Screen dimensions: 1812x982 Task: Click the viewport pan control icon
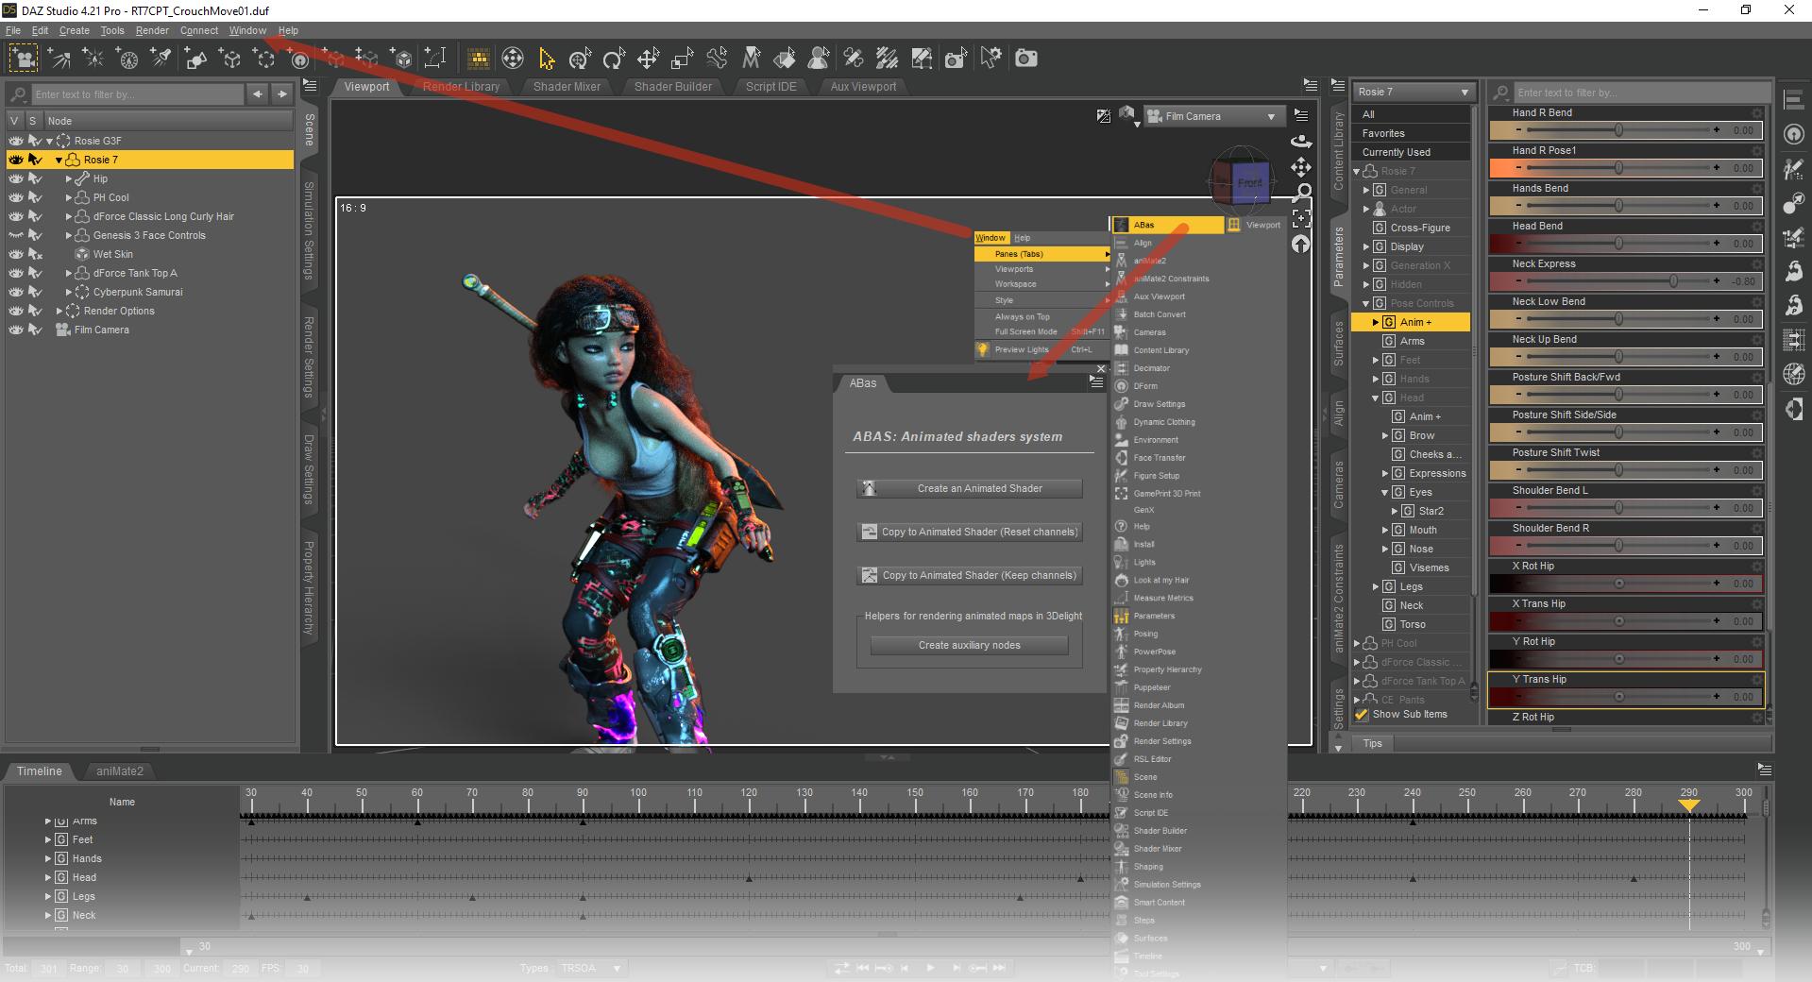pos(1301,167)
